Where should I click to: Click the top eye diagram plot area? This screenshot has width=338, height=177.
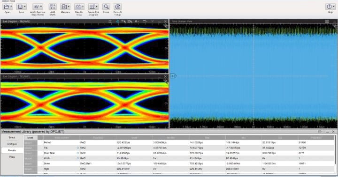pyautogui.click(x=84, y=48)
